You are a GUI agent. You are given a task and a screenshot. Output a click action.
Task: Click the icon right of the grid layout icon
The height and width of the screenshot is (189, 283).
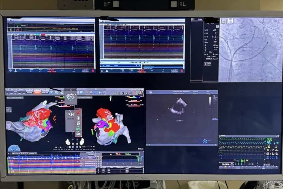(209, 64)
